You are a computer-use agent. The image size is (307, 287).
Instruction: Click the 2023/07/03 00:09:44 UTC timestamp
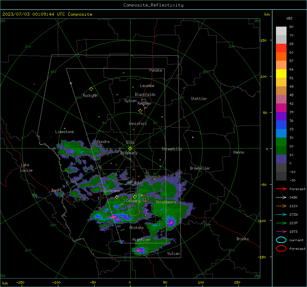tap(47, 14)
